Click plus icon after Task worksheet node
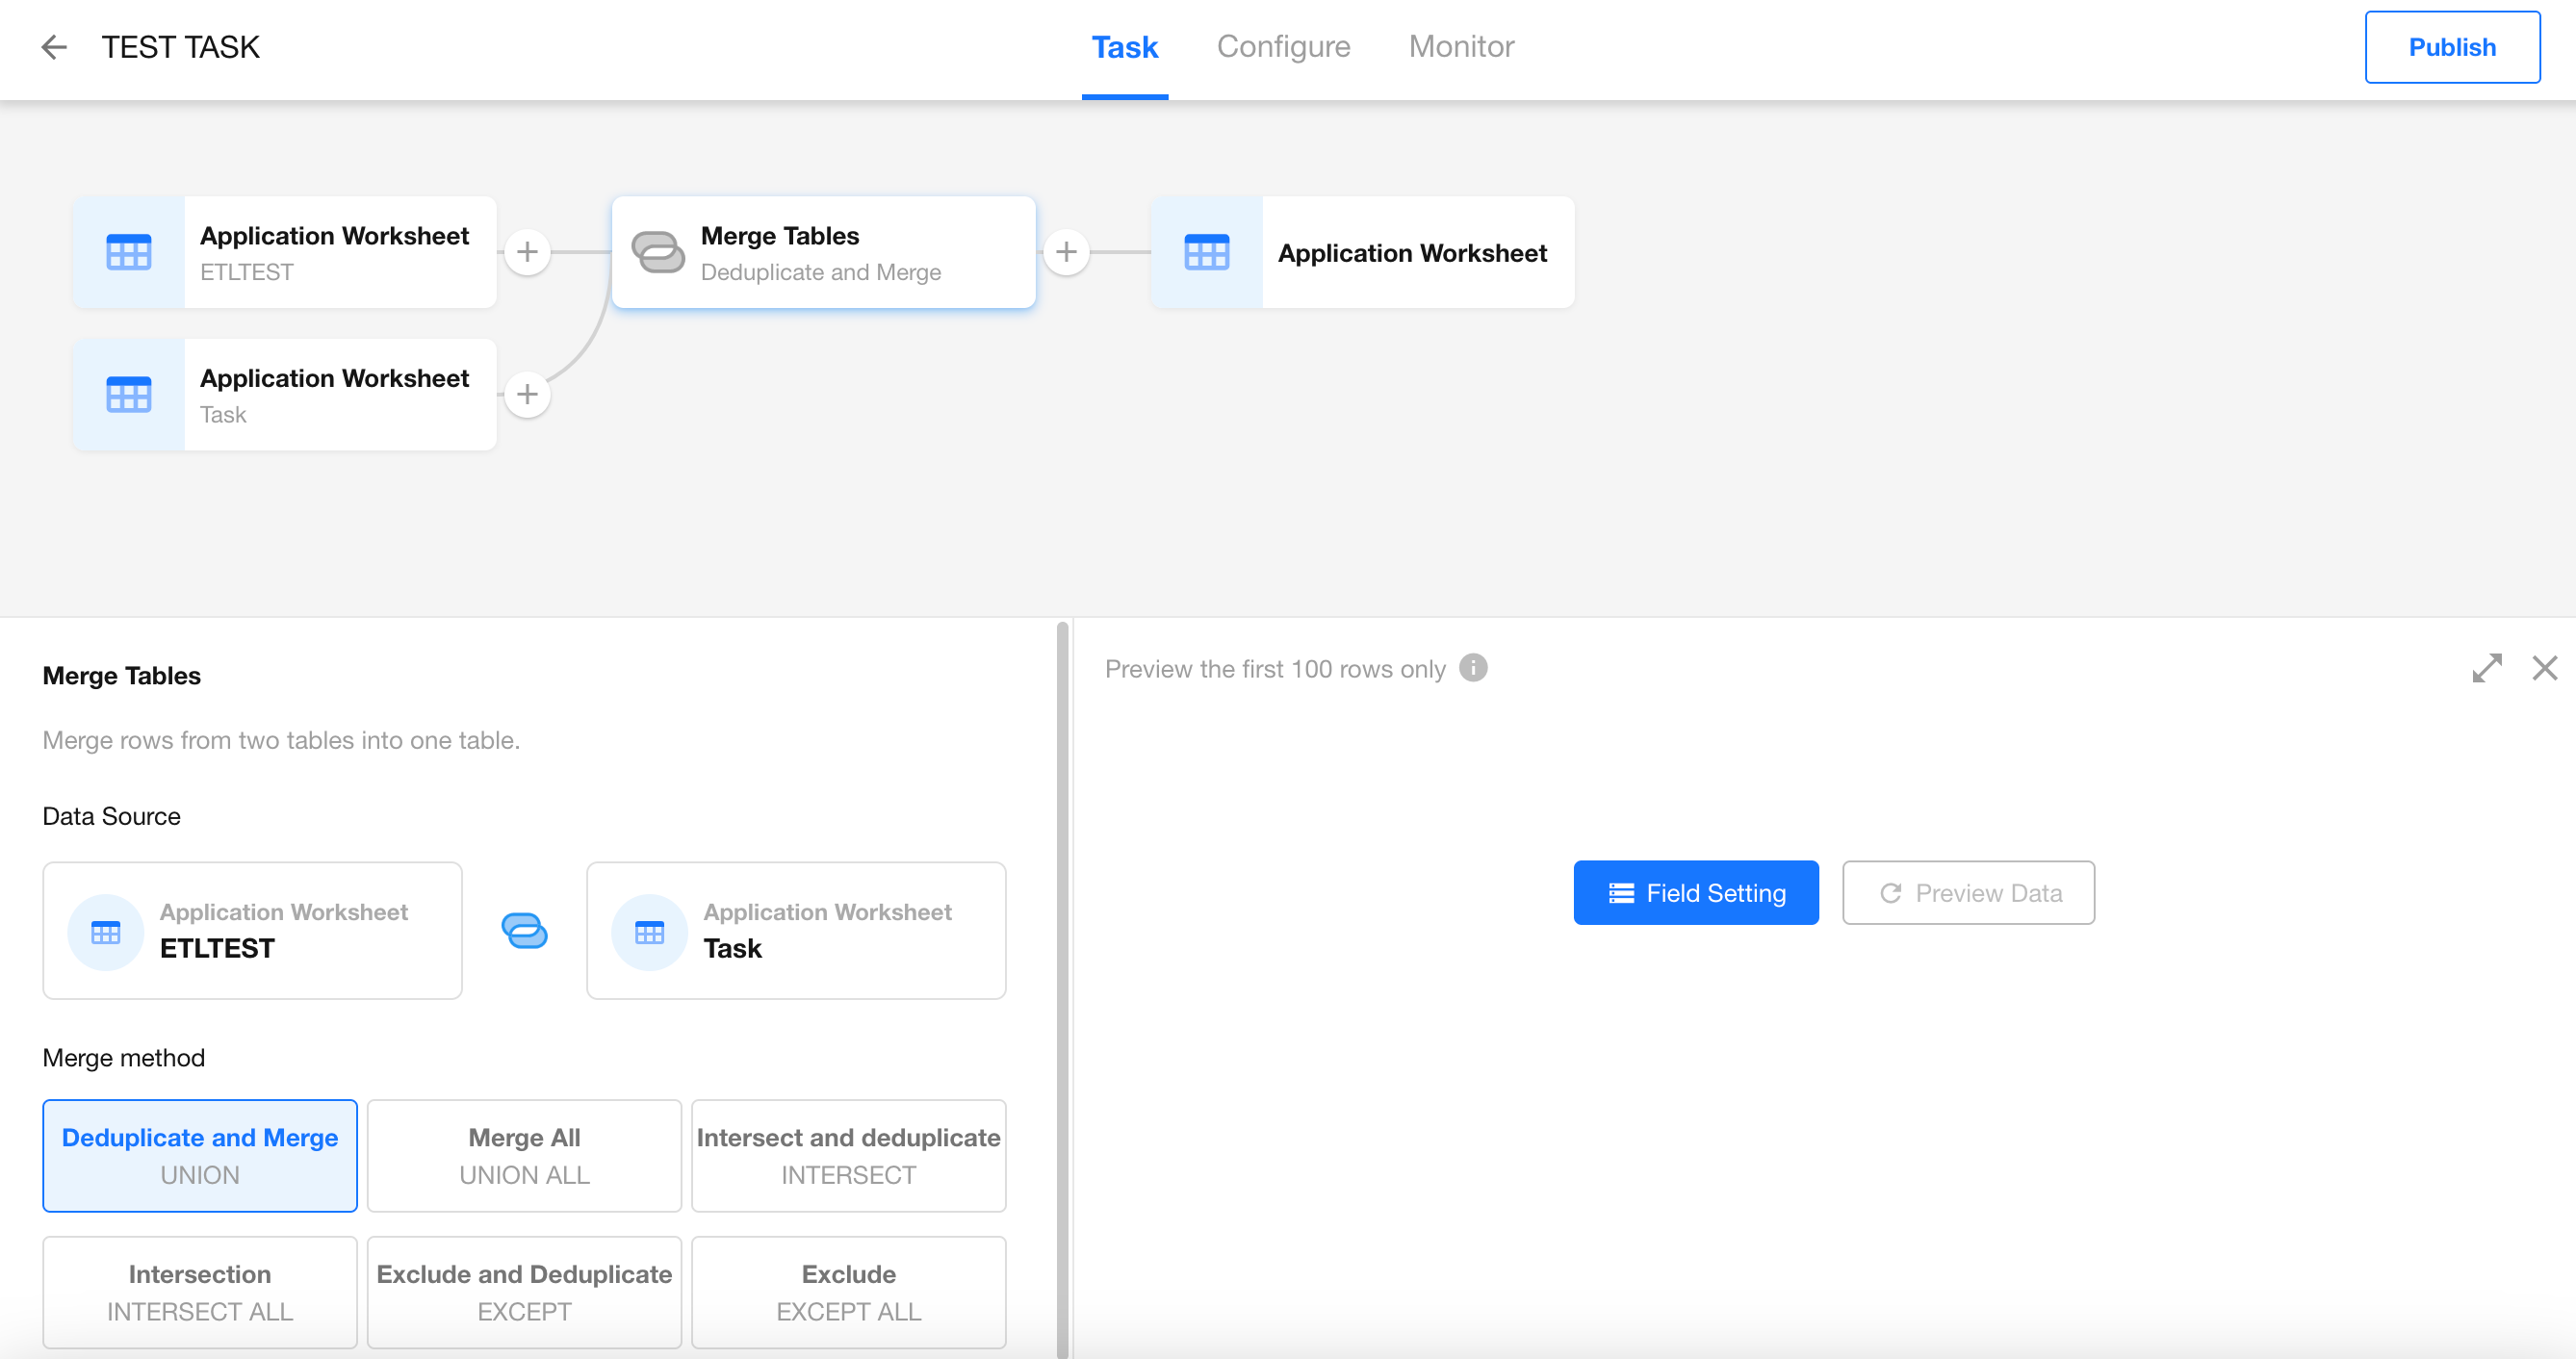 (x=527, y=394)
